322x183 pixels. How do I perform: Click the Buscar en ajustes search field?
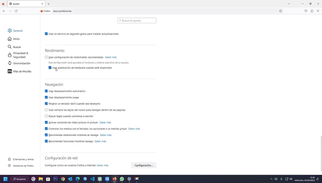click(x=137, y=21)
